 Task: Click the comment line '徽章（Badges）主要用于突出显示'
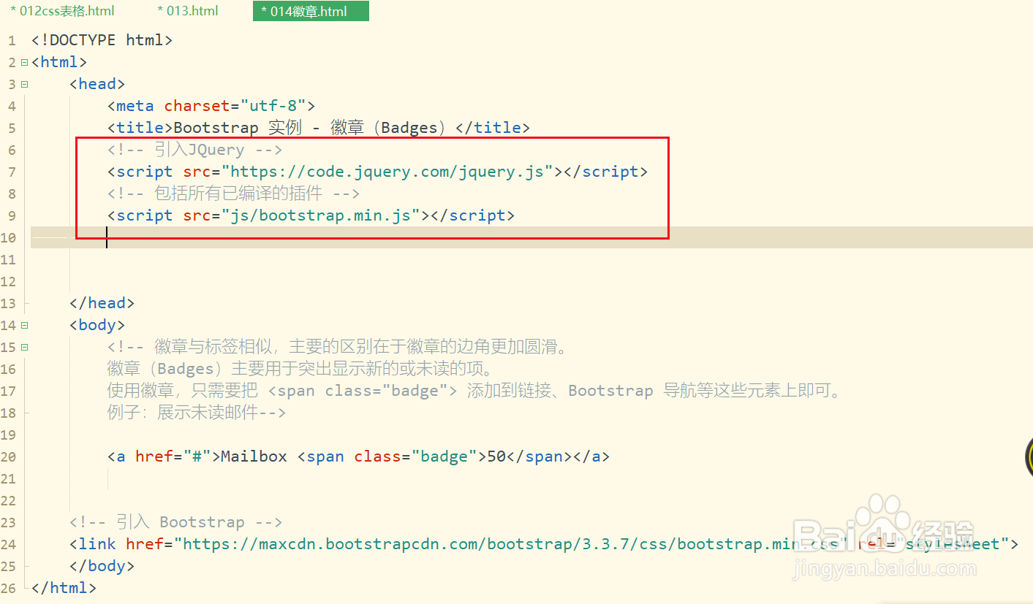click(300, 369)
